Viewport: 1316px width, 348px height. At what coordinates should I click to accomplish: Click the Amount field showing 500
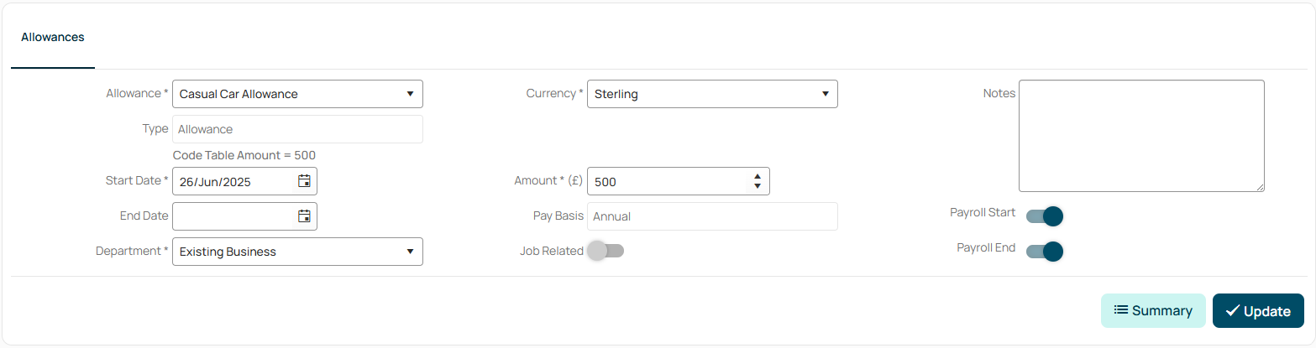click(666, 181)
